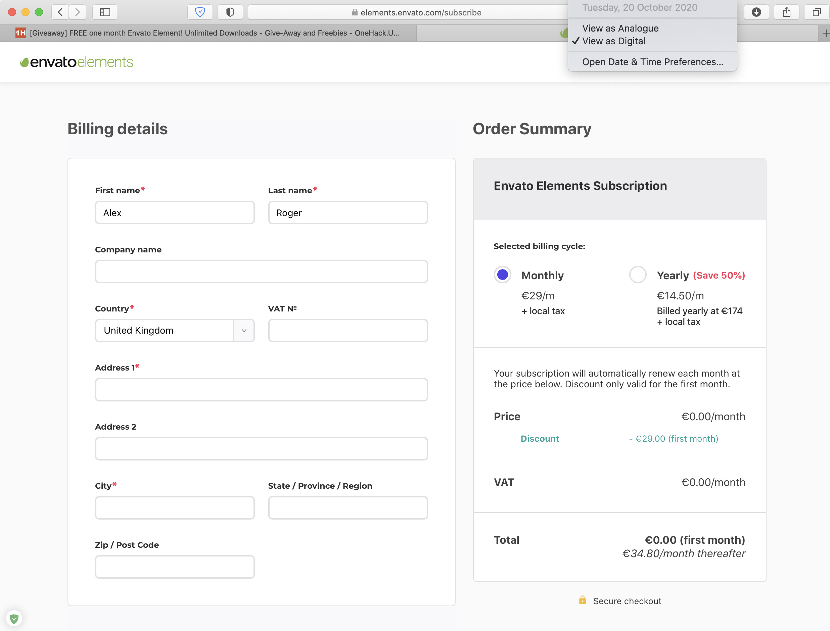830x631 pixels.
Task: Choose View as Analogue clock option
Action: [620, 28]
